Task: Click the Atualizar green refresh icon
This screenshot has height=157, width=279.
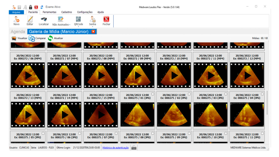Action: pos(50,38)
